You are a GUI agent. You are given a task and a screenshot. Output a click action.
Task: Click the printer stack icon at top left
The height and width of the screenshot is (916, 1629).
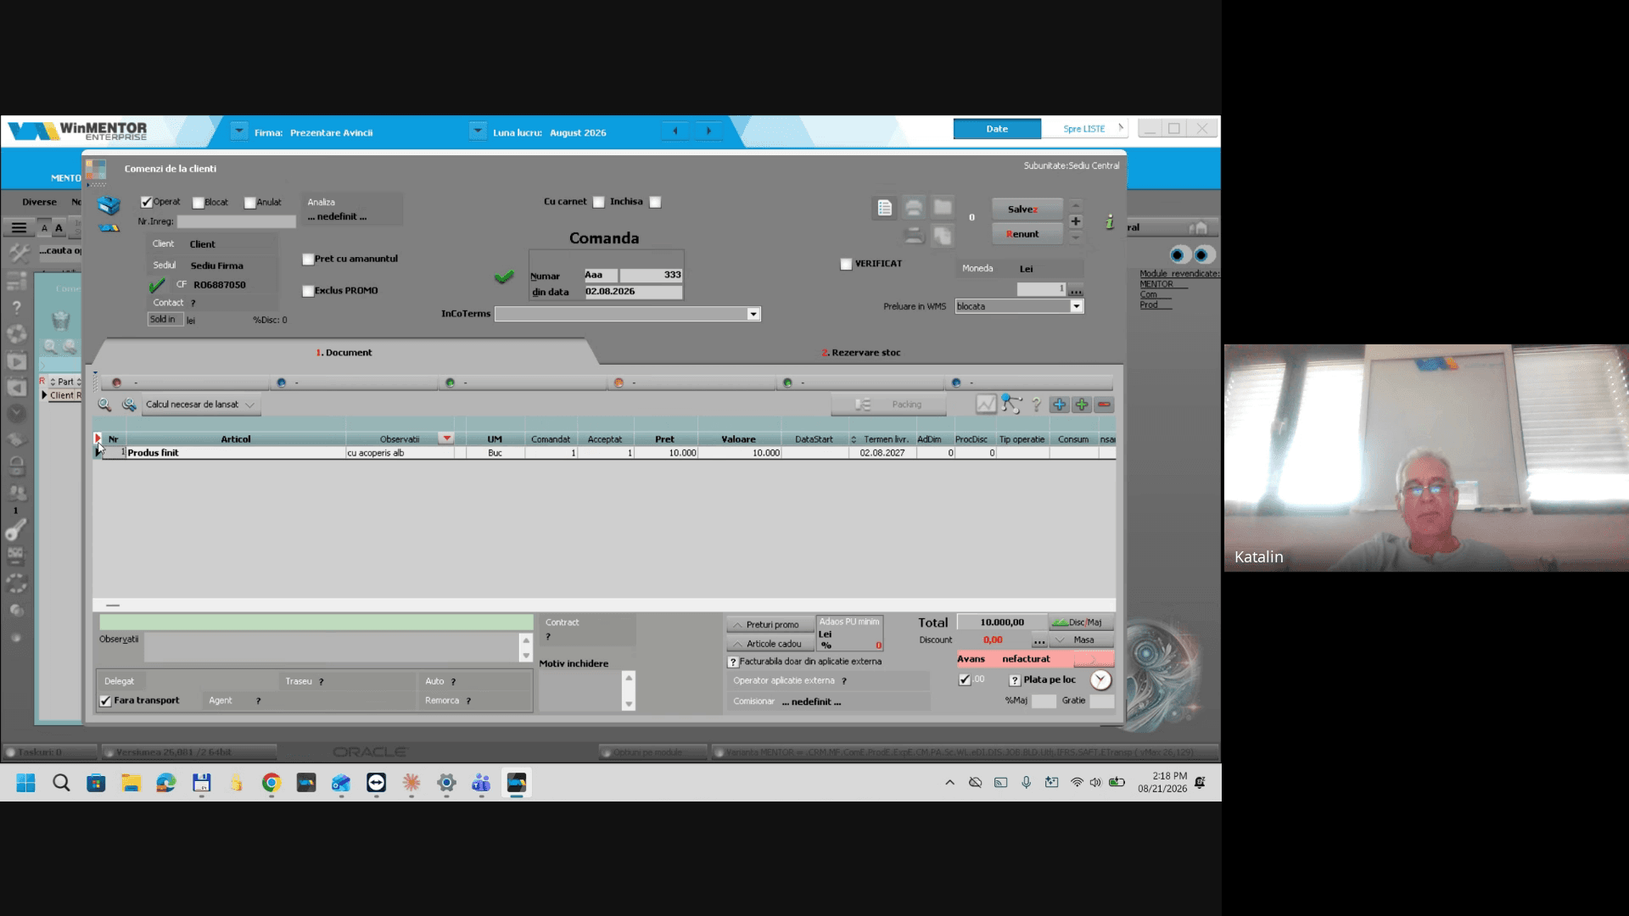pos(109,205)
